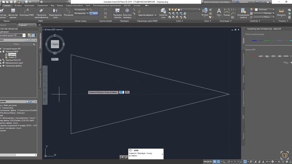The image size is (292, 164).
Task: Select the Текст annotation tool
Action: pyautogui.click(x=219, y=12)
